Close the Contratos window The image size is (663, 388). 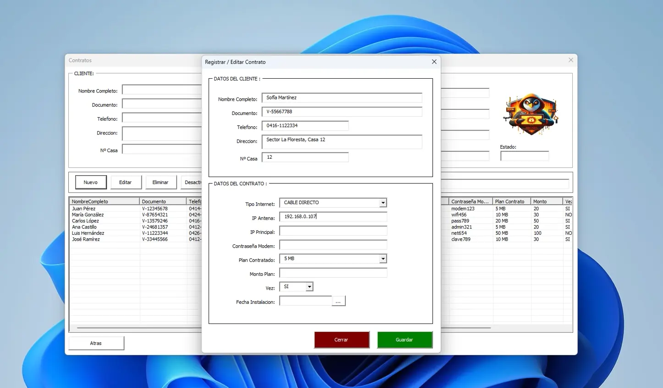click(x=571, y=60)
